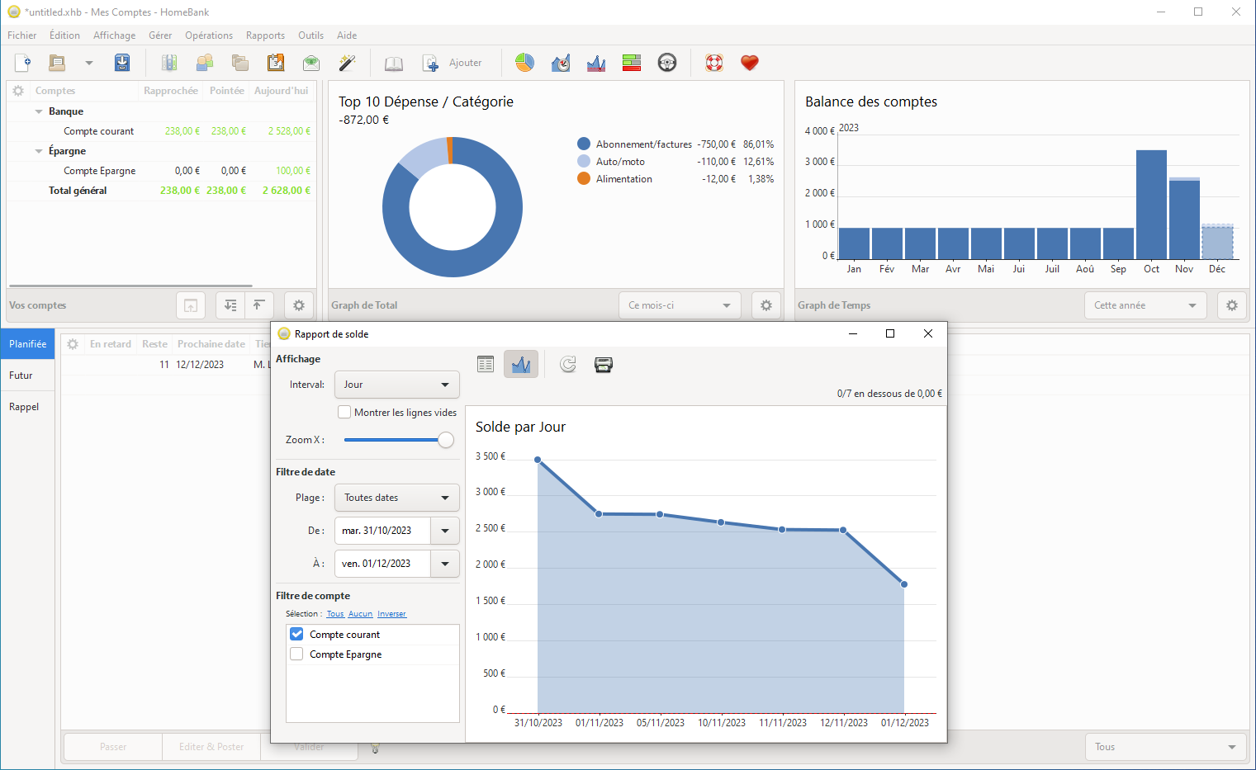Open the lifebuoy help icon

click(x=713, y=63)
